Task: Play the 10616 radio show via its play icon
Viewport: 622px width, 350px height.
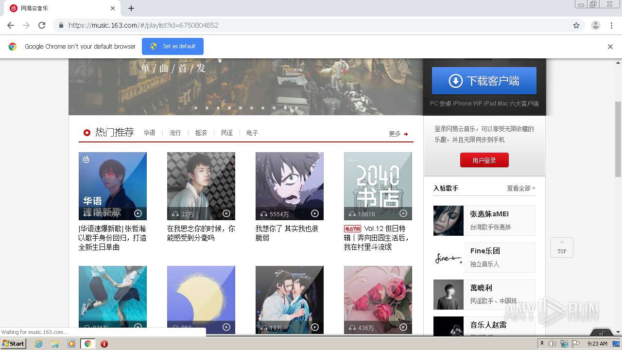Action: [x=403, y=213]
